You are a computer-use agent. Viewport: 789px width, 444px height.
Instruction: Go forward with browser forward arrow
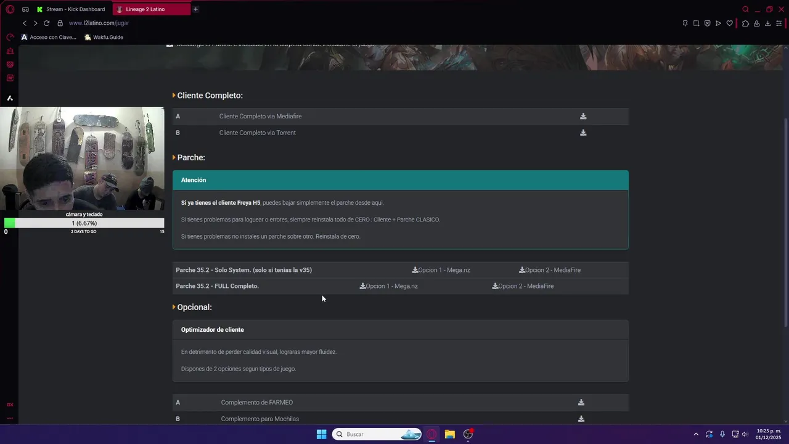(35, 23)
